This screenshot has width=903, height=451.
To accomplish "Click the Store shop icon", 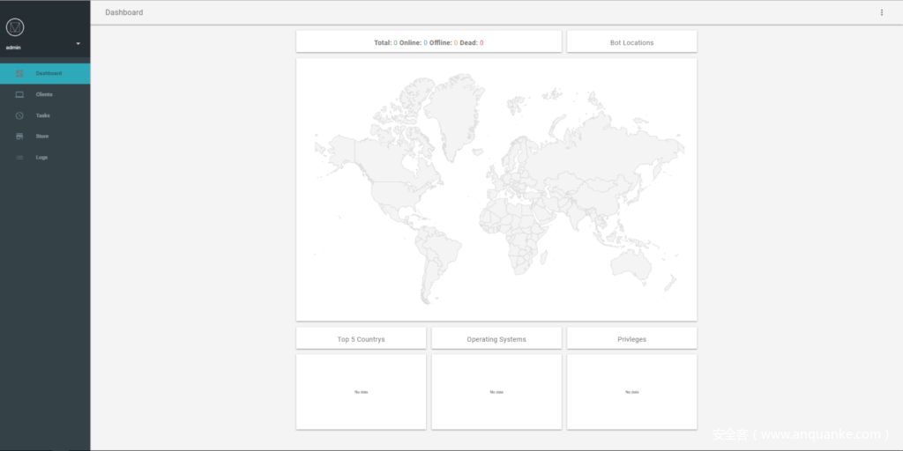I will coord(19,137).
